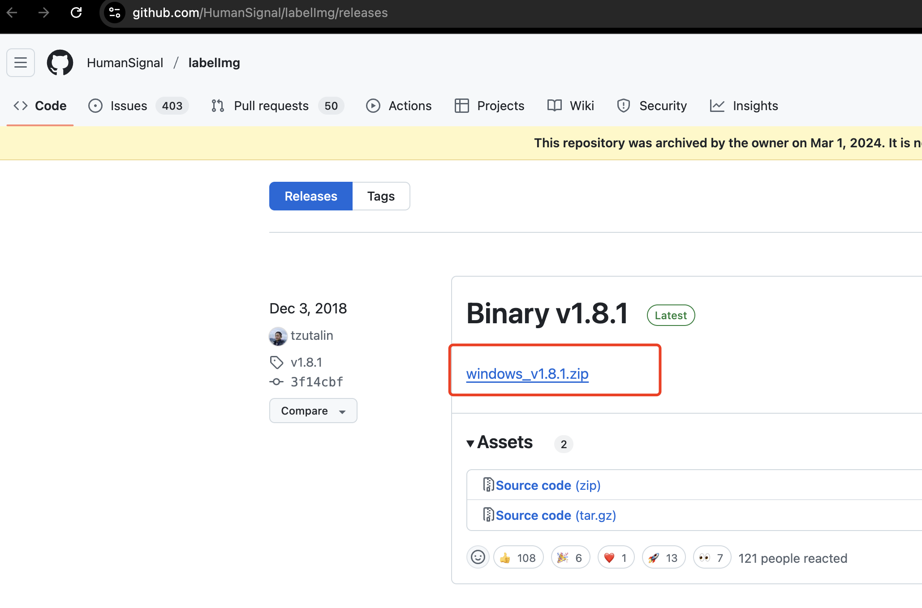This screenshot has height=608, width=922.
Task: Reload the page with refresh icon
Action: 76,13
